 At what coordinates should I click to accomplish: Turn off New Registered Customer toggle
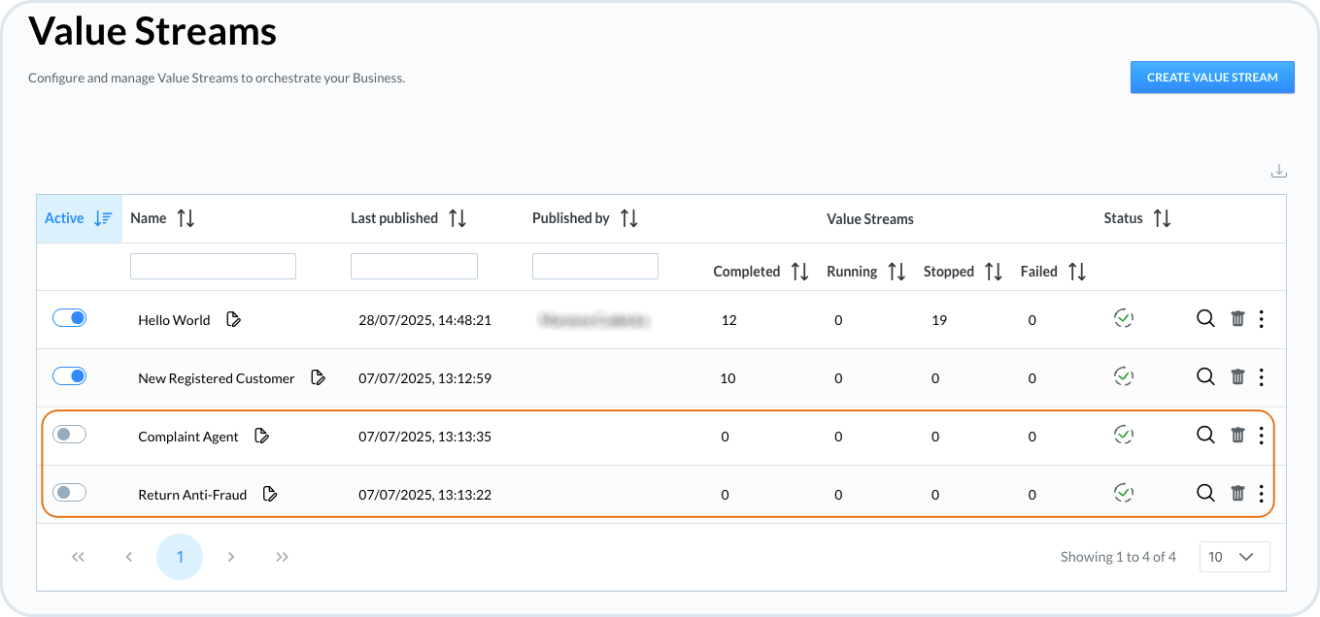[x=69, y=376]
